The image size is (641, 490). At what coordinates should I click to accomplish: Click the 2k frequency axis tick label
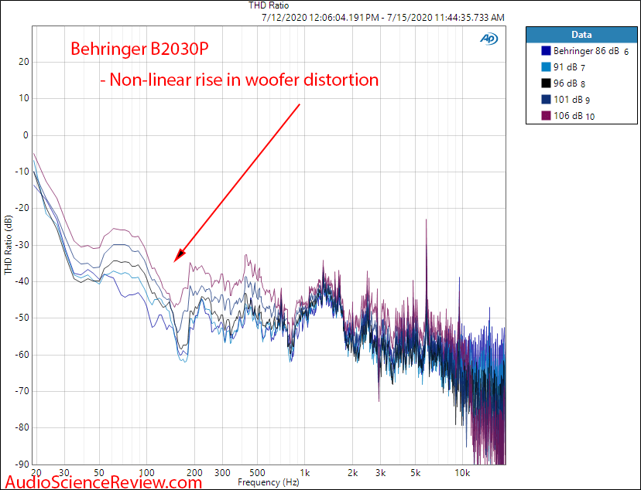tap(352, 473)
